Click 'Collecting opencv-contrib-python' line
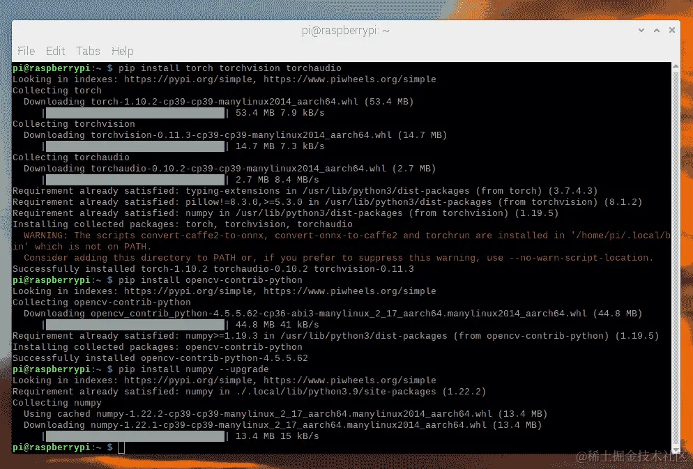693x469 pixels. point(102,302)
